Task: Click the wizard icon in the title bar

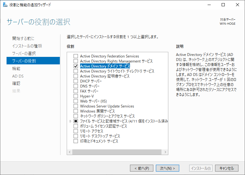Action: [5, 5]
